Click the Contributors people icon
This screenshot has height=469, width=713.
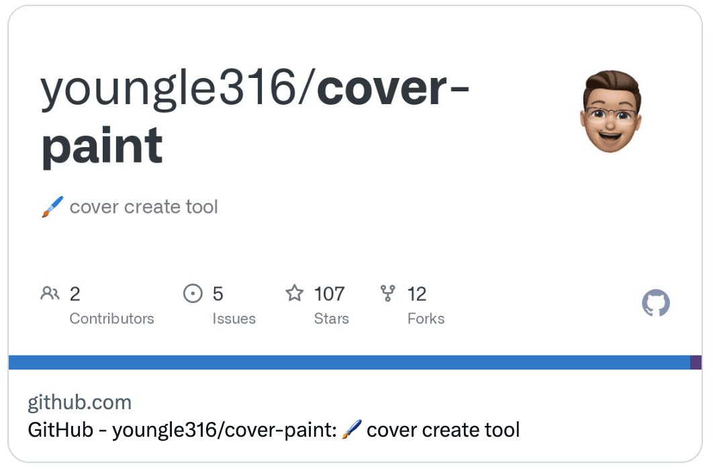tap(50, 294)
